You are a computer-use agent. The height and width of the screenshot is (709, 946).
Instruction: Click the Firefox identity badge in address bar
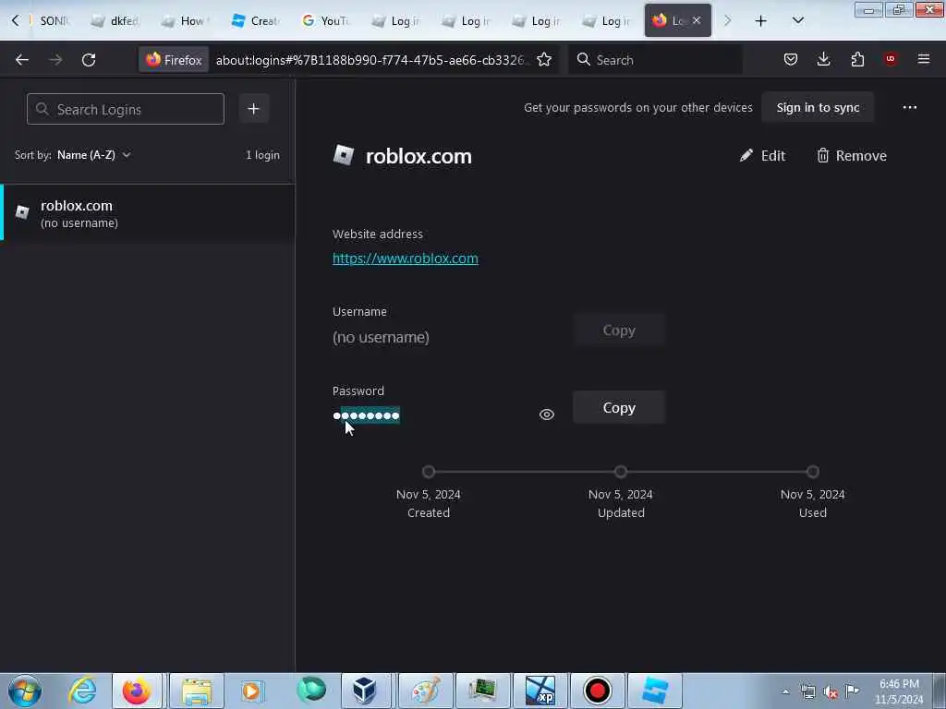174,60
